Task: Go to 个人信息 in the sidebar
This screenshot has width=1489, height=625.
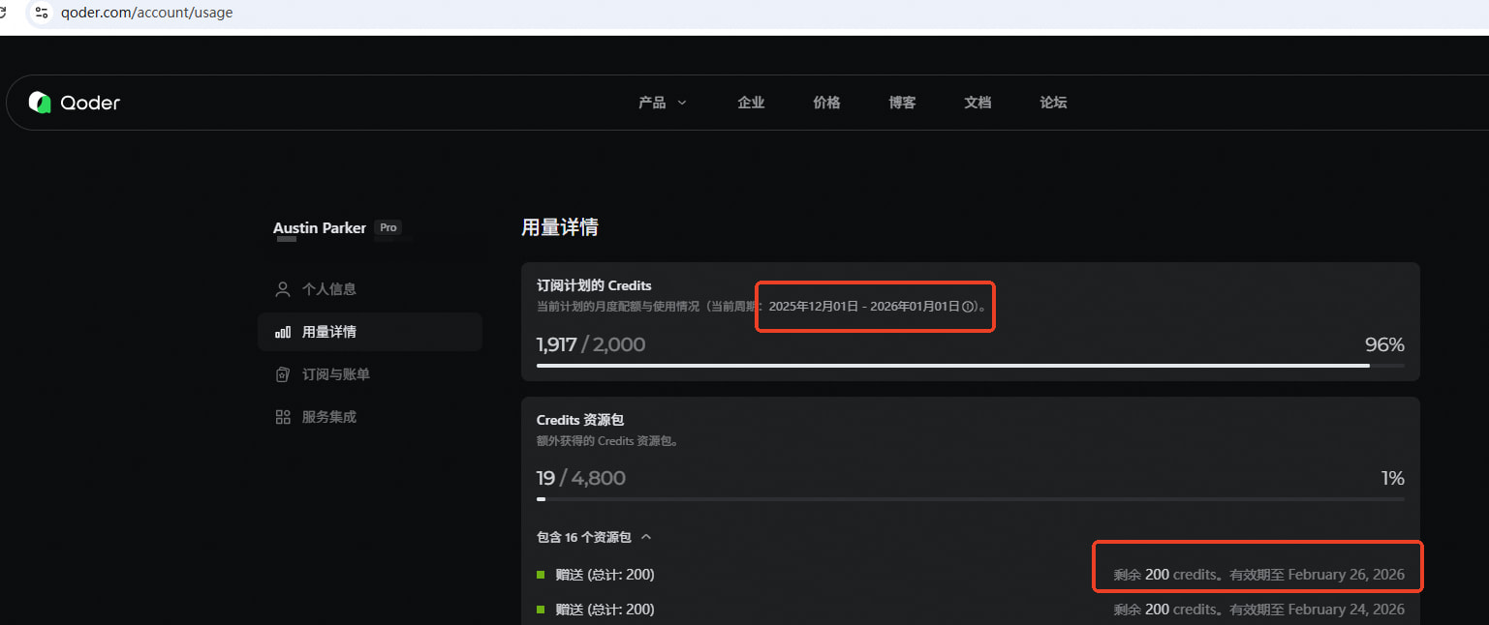Action: coord(370,289)
